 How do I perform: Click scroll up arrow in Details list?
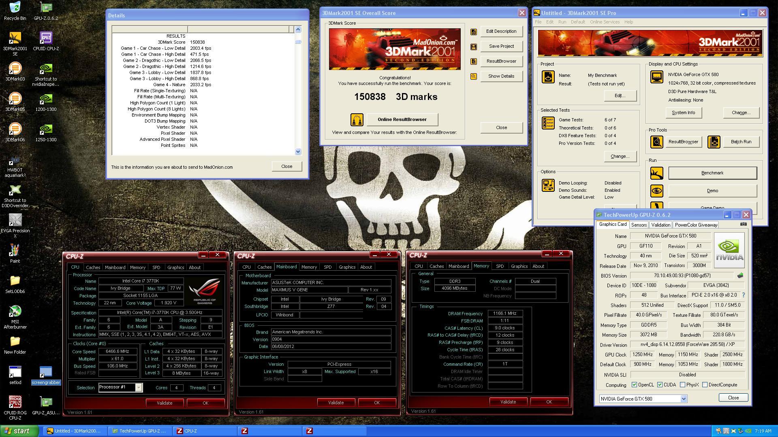(298, 29)
